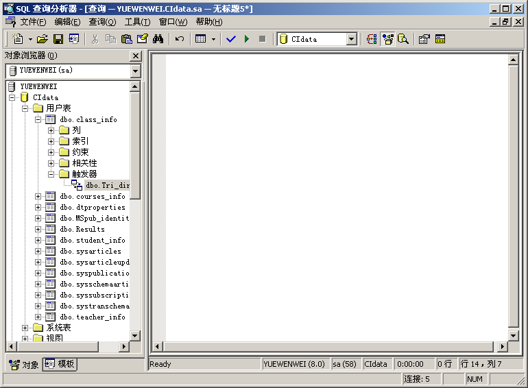Click inside the query editor area
This screenshot has width=528, height=388.
coord(337,197)
